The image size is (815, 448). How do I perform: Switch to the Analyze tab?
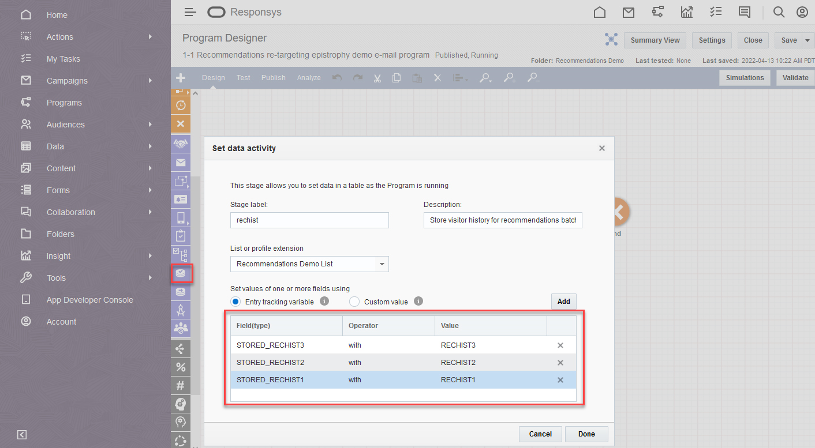[x=309, y=78]
